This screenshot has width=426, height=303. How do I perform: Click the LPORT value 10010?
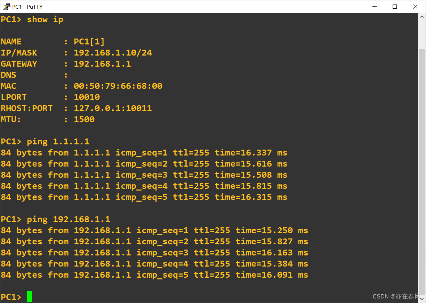87,97
